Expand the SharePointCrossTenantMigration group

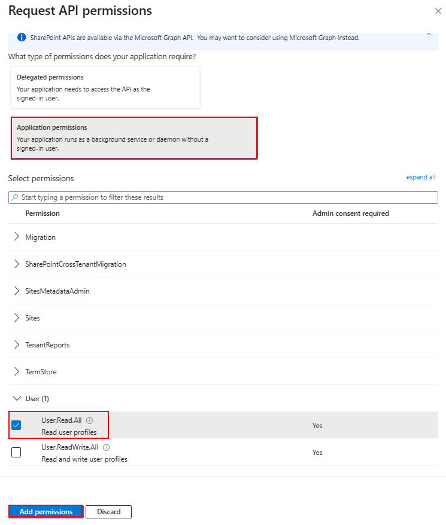click(x=17, y=264)
